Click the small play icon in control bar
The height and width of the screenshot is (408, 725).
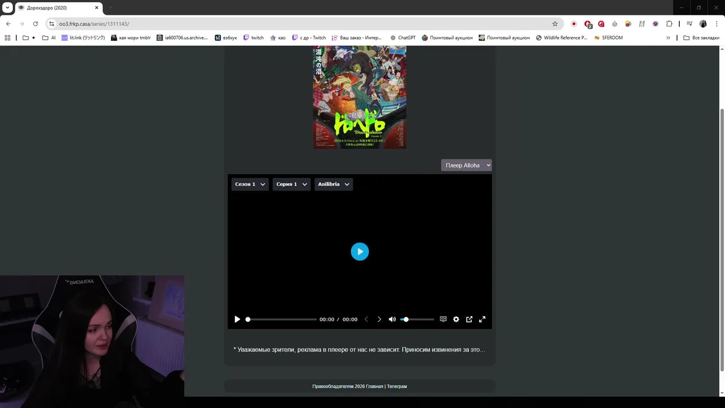point(237,320)
